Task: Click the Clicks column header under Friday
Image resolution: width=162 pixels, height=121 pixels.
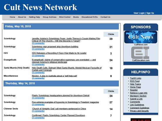Action: [x=111, y=34]
